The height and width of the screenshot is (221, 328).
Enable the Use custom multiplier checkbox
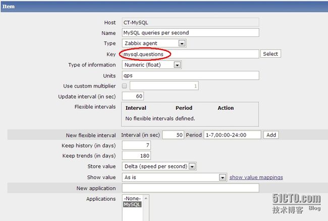125,86
